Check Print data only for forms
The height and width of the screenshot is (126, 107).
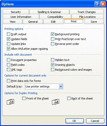[x=8, y=81]
